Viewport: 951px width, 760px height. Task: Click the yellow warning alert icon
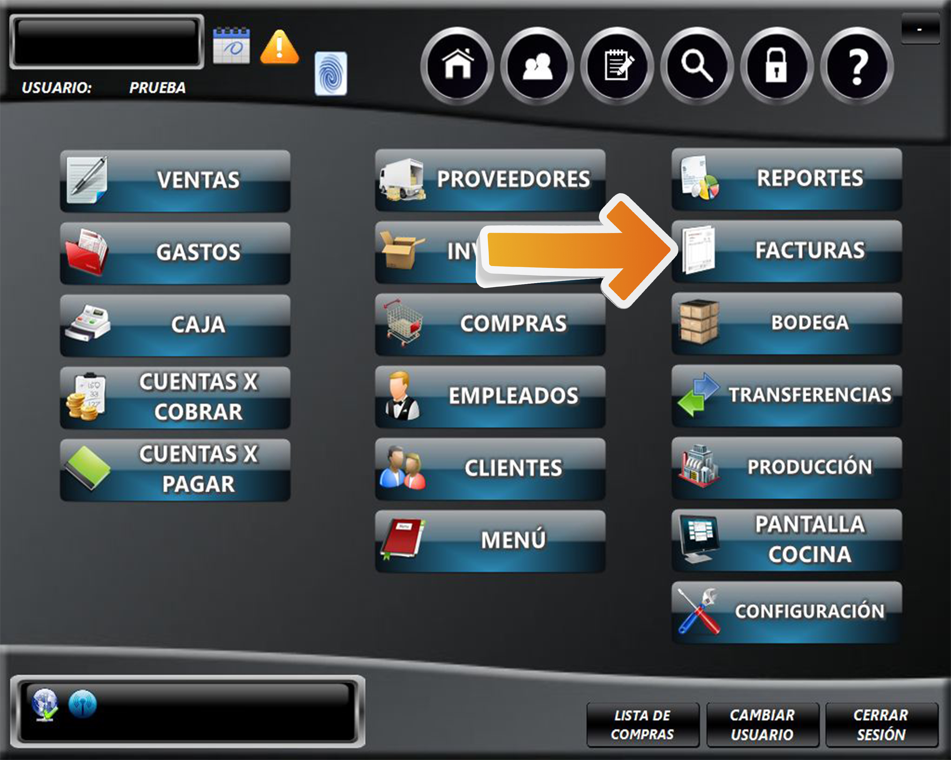point(280,47)
